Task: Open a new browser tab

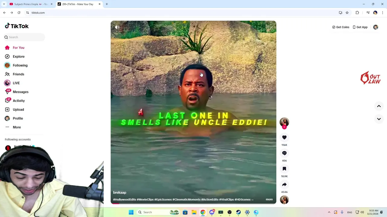Action: point(107,4)
